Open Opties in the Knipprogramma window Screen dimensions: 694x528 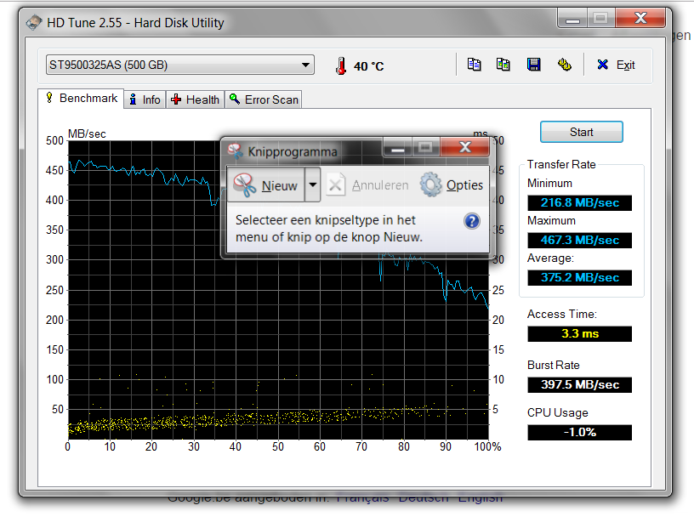(452, 185)
